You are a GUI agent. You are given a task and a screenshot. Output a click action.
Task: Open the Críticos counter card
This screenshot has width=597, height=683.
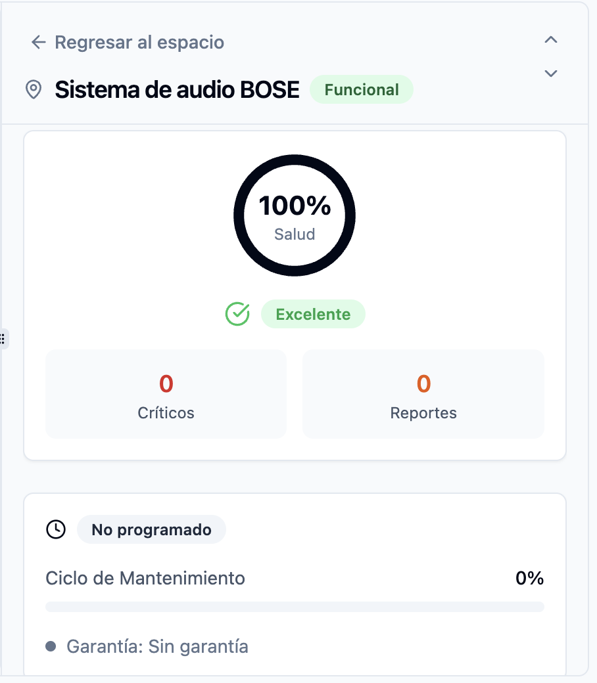click(165, 394)
